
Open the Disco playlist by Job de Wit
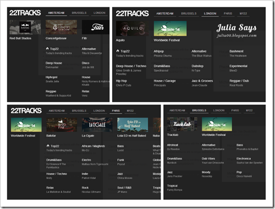tap(88, 65)
